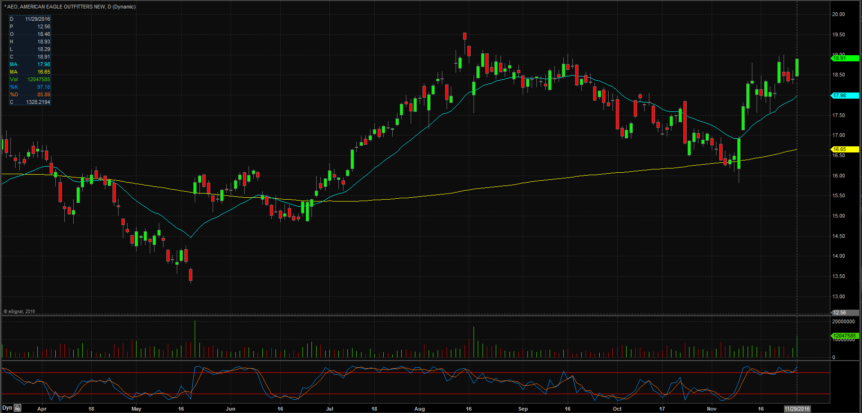Click the Oct label on the time axis
The height and width of the screenshot is (413, 862).
coord(617,409)
